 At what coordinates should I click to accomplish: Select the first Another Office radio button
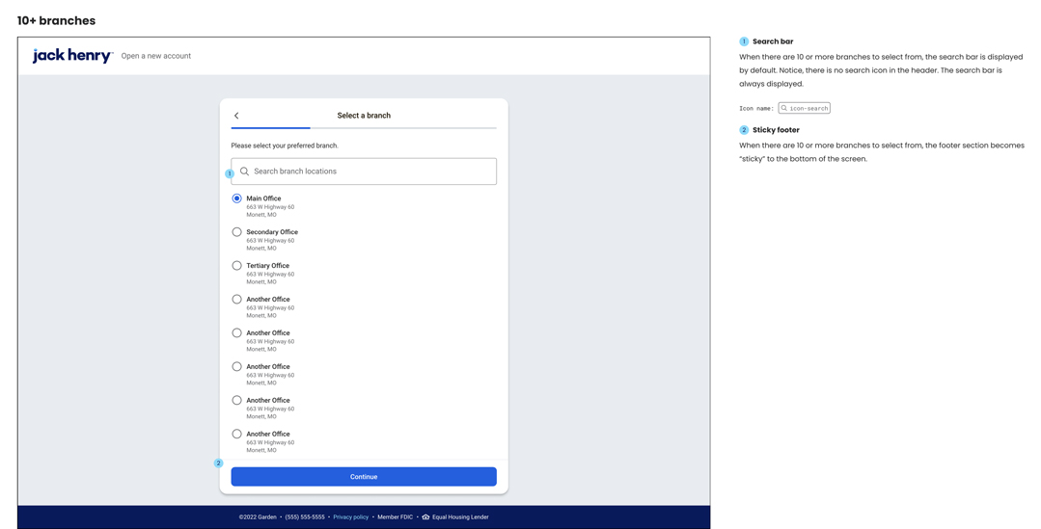(236, 300)
